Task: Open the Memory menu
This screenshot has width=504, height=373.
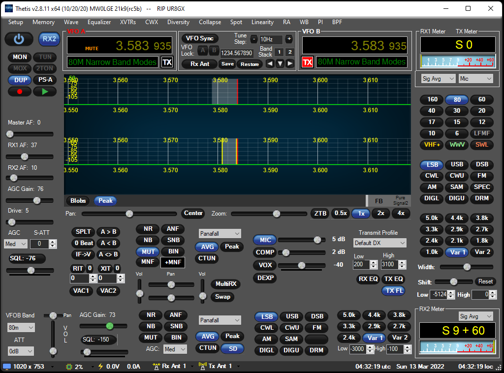Action: pos(43,22)
